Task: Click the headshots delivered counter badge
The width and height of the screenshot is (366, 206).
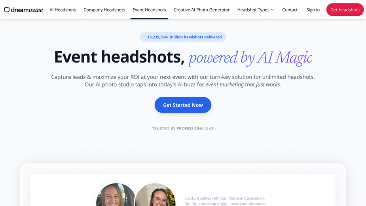Action: (x=183, y=37)
